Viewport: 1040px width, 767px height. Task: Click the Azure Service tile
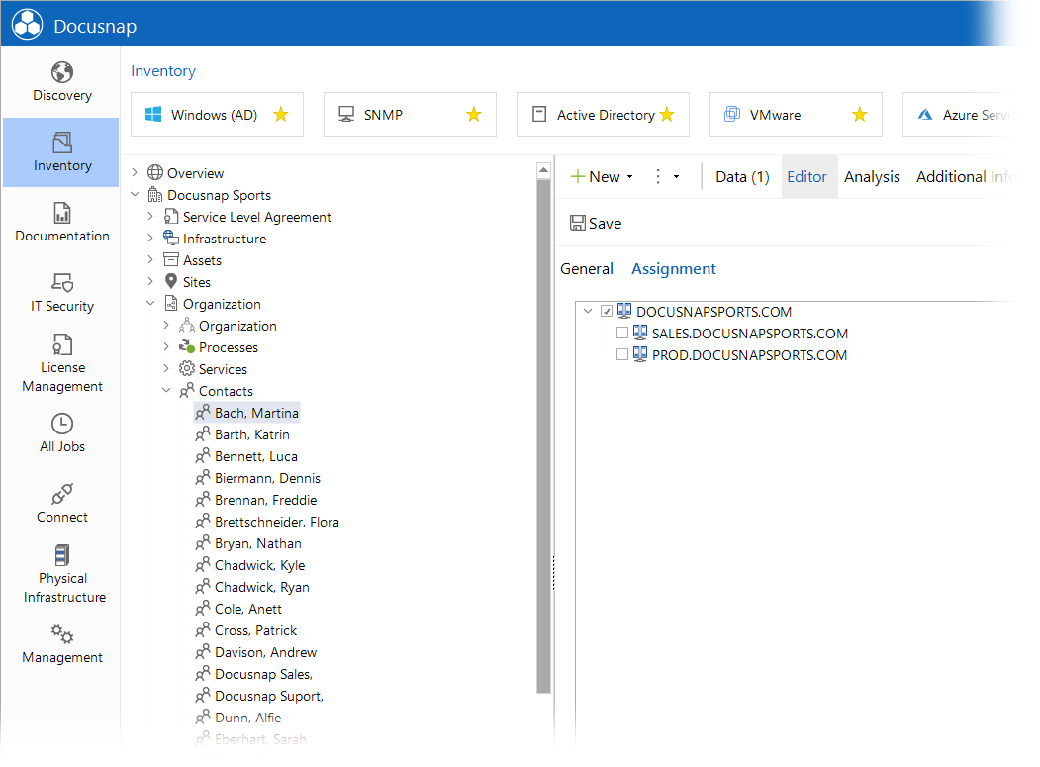click(x=962, y=114)
